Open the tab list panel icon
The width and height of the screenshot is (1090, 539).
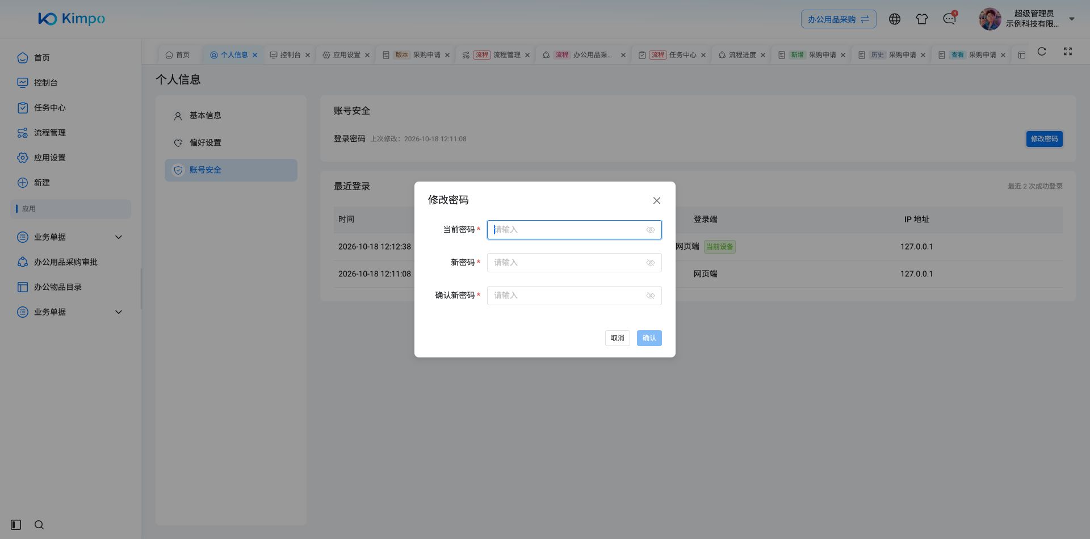tap(1022, 55)
